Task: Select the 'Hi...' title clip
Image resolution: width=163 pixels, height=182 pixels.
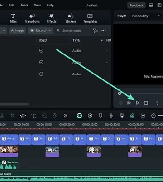Action: click(66, 140)
